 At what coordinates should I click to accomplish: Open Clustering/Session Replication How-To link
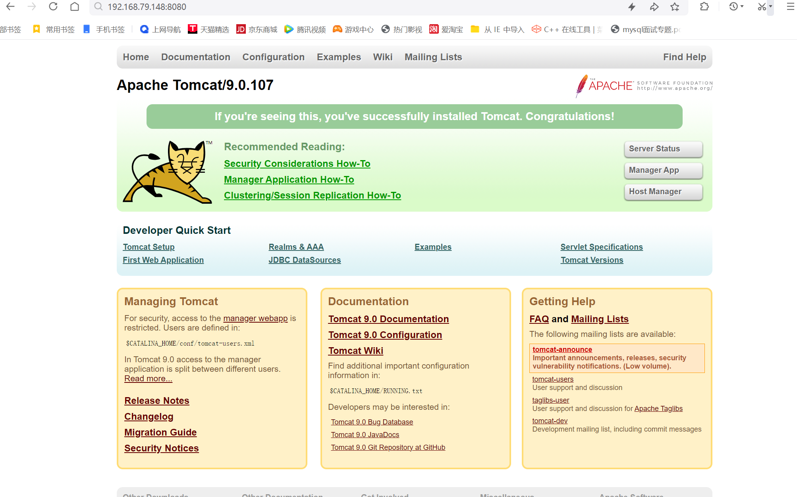tap(313, 195)
